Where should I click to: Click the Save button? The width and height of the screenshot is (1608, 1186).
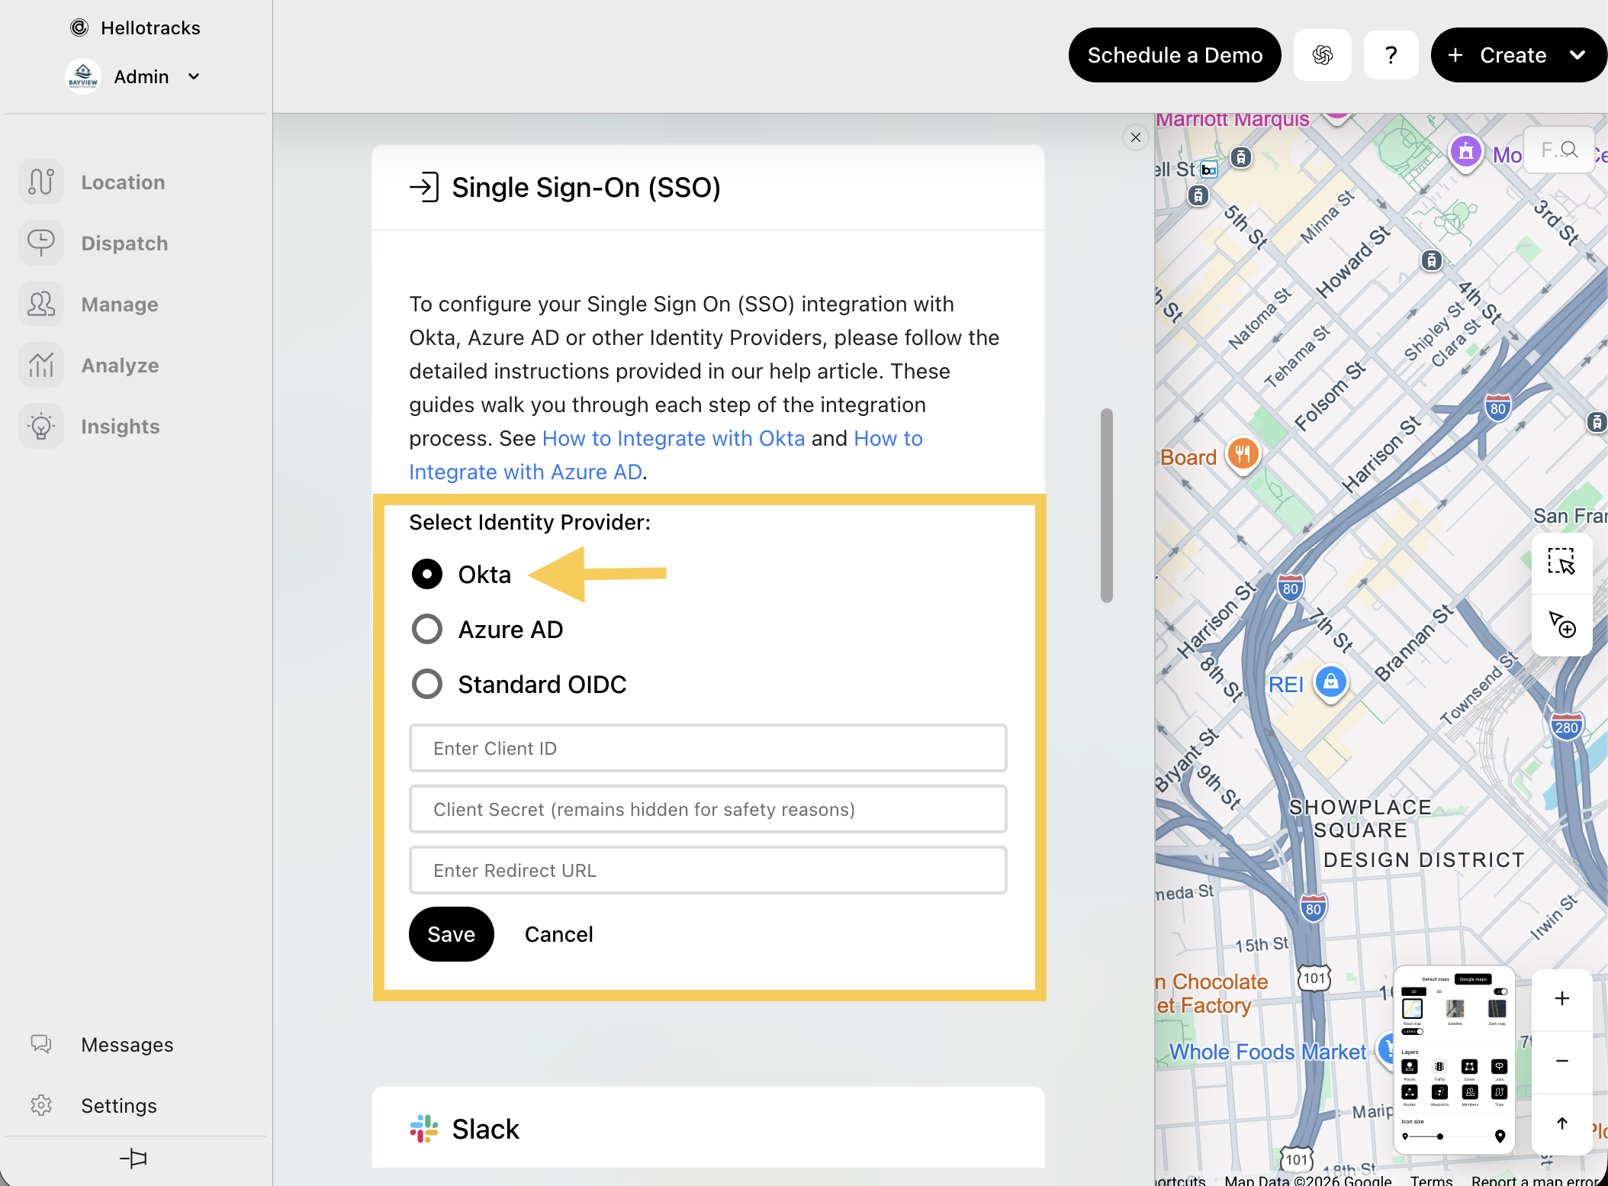coord(451,934)
